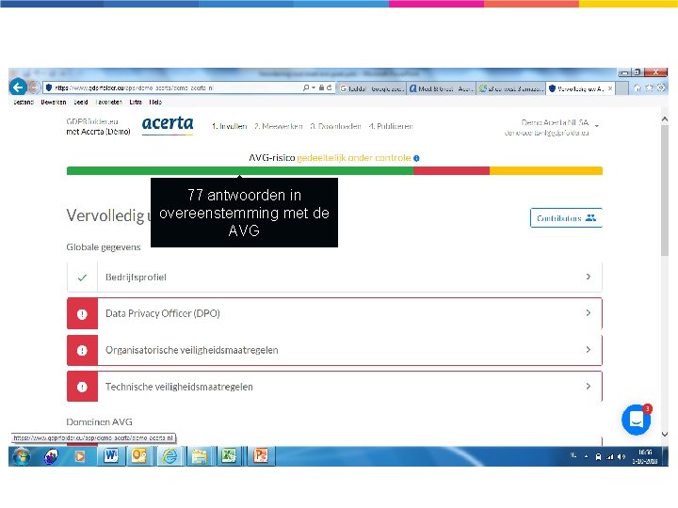The image size is (678, 508).
Task: Click the browser back arrow button
Action: coord(18,87)
